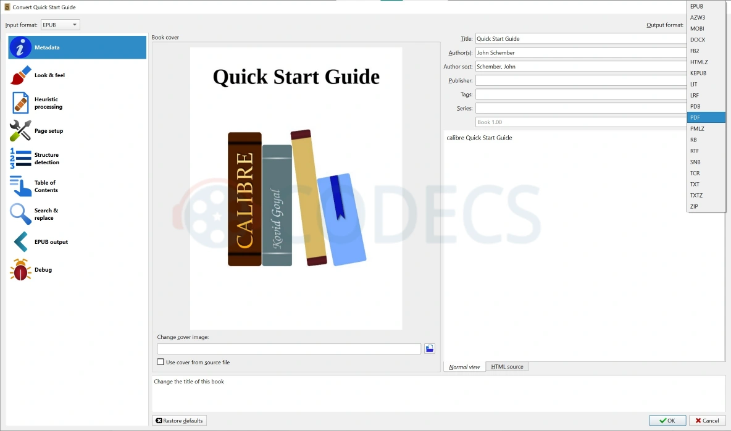Cancel the conversion dialog
Viewport: 731px width, 431px height.
click(707, 421)
